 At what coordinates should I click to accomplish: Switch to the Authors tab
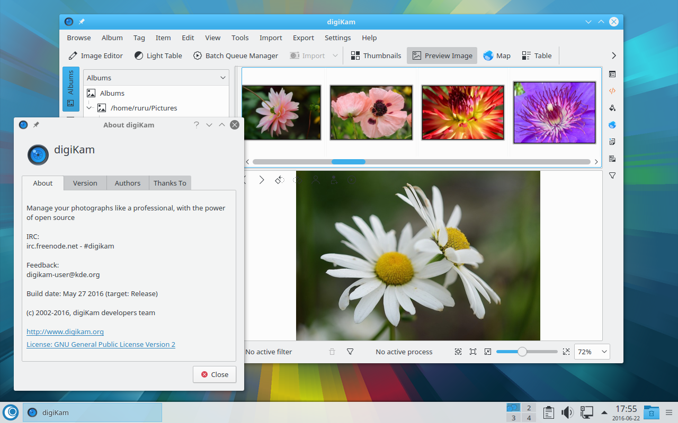click(x=128, y=183)
